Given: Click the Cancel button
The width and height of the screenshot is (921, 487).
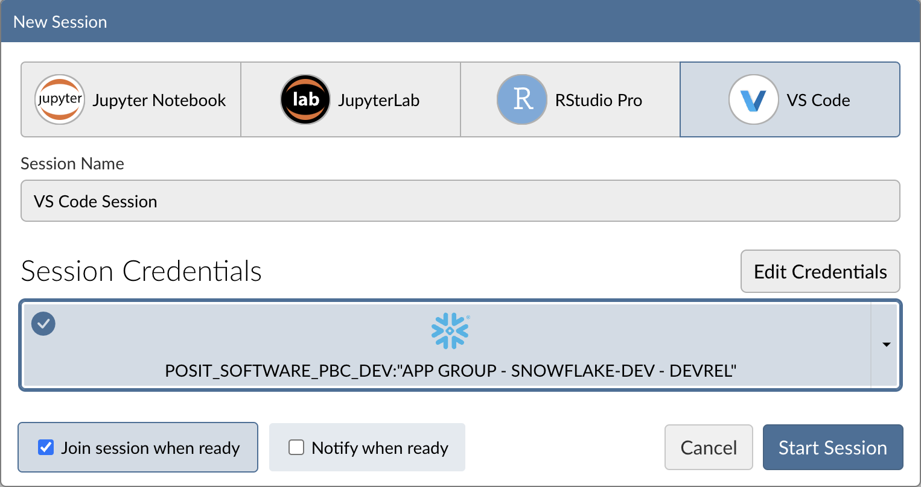Looking at the screenshot, I should click(709, 447).
